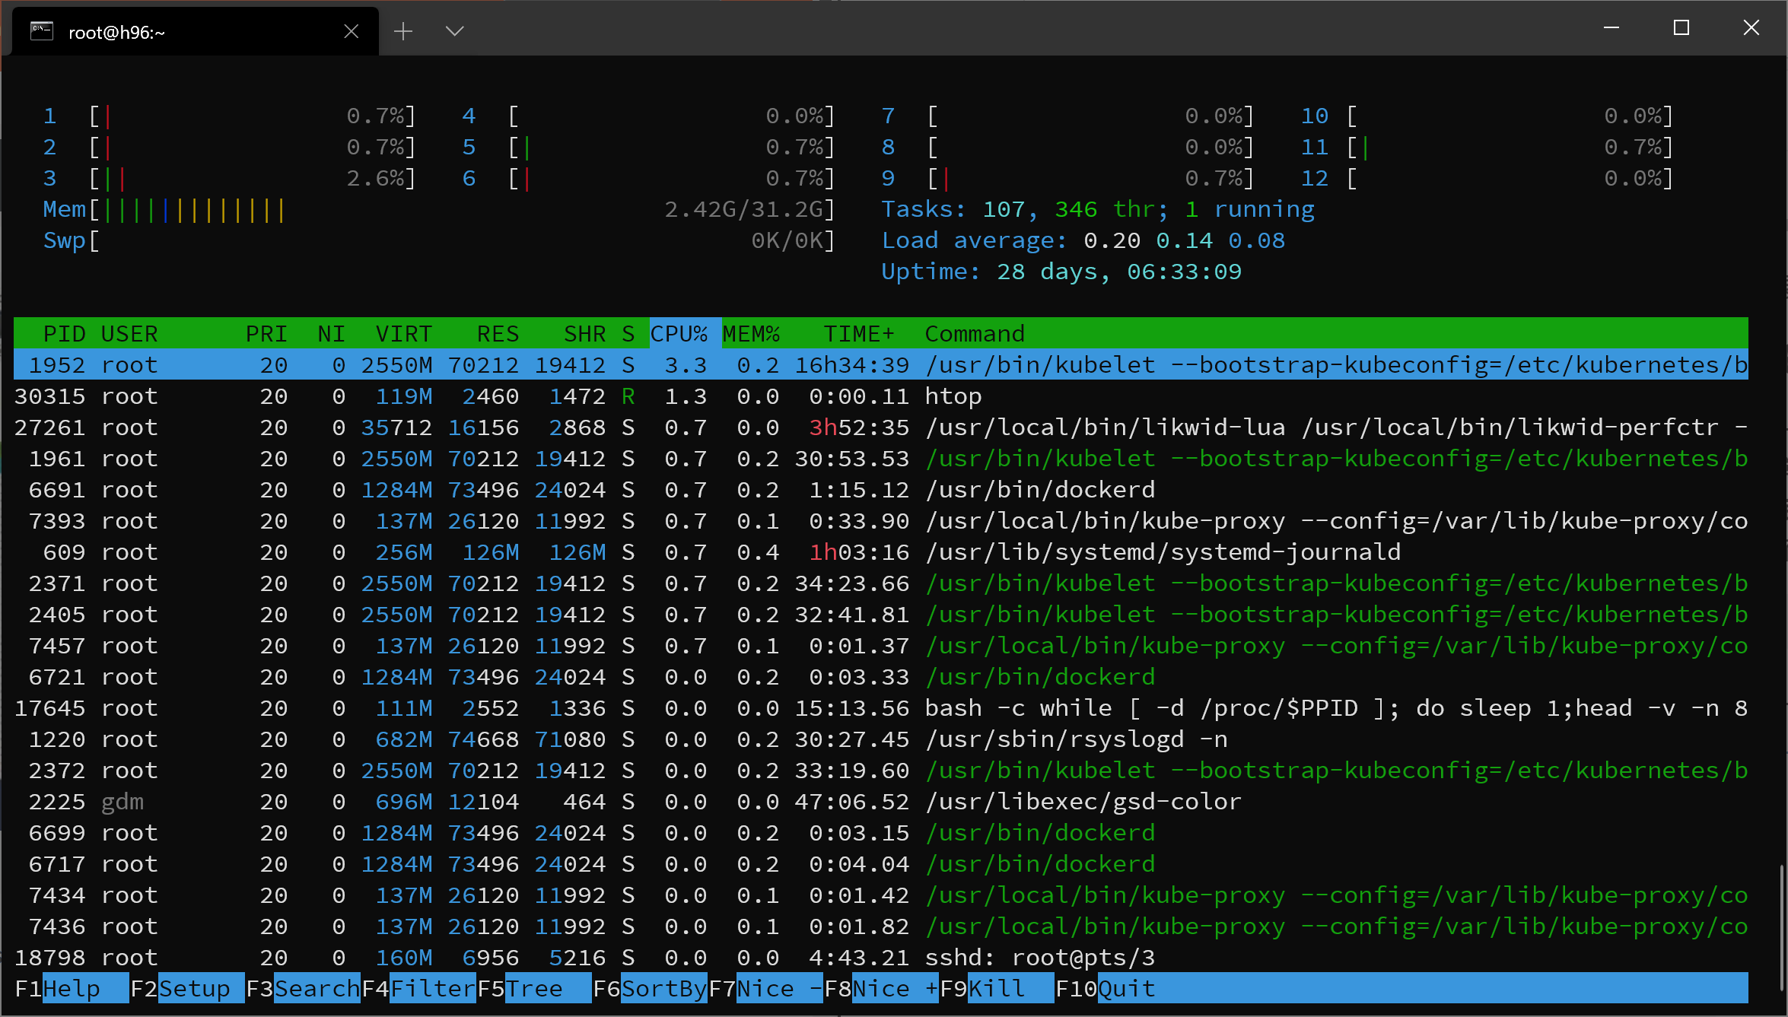Maximize the terminal window
Screen dimensions: 1788x1017
click(1681, 28)
